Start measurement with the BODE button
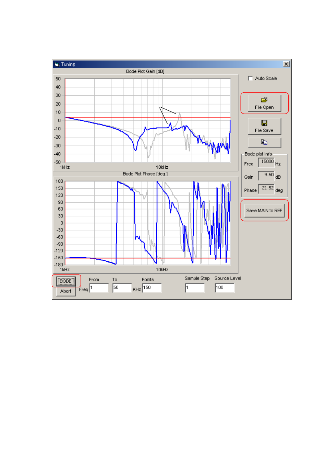 click(65, 281)
